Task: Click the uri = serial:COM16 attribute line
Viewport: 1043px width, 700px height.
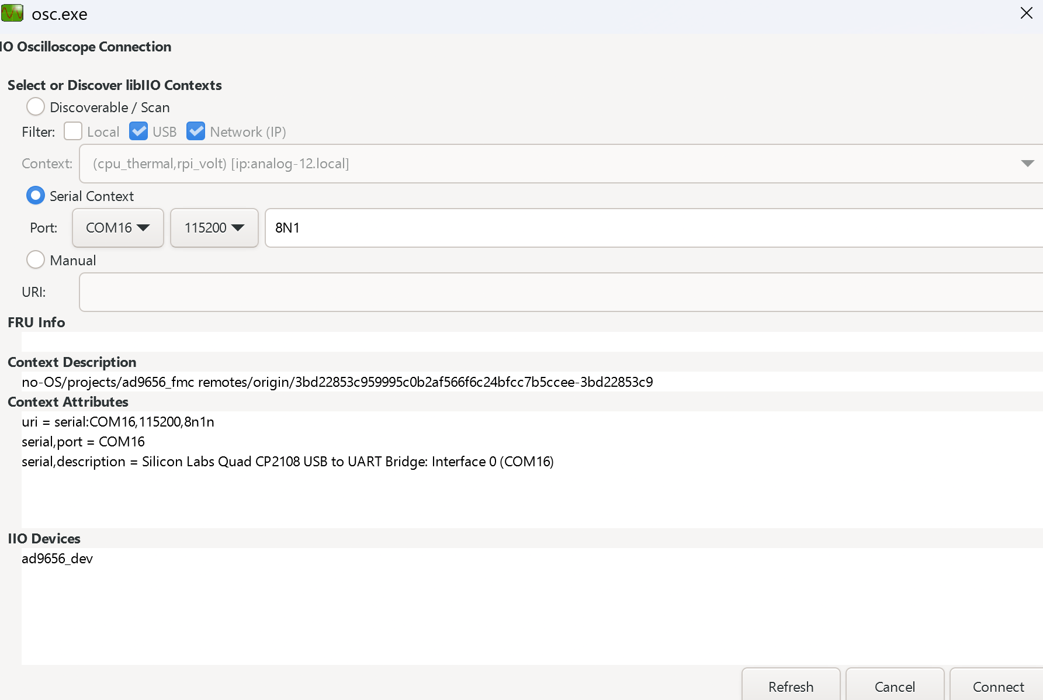Action: pos(118,422)
